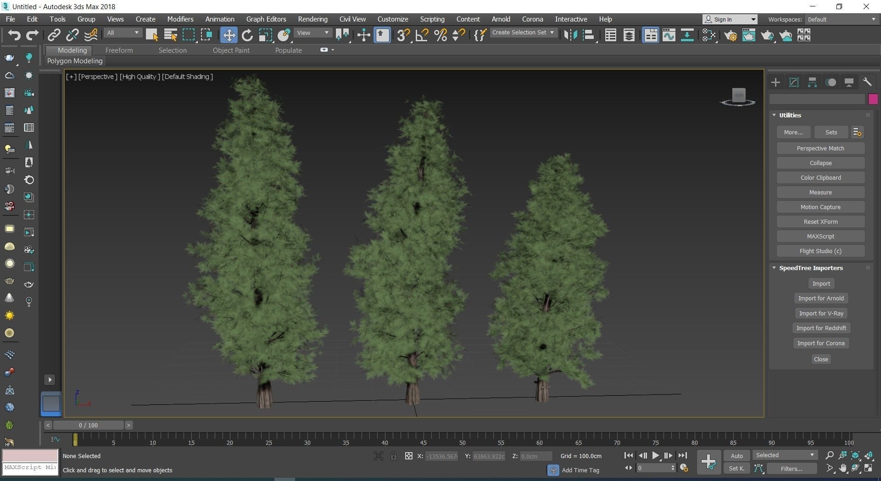Open the All selection filter dropdown

[x=123, y=33]
